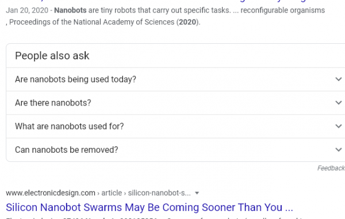Expand the 'Are there nanobots?' chevron arrow
The image size is (345, 219).
[x=339, y=103]
